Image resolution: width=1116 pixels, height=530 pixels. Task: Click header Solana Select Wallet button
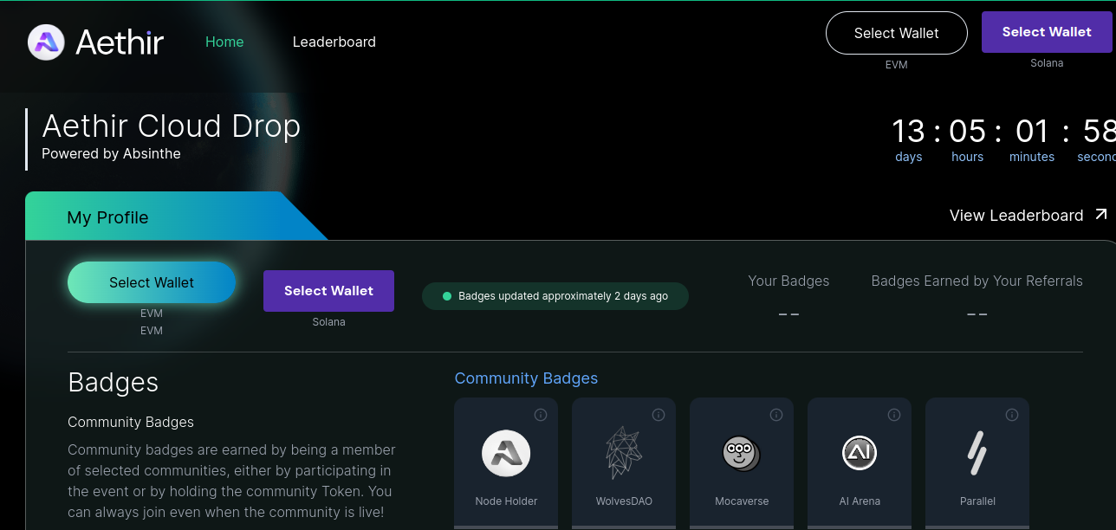point(1047,32)
